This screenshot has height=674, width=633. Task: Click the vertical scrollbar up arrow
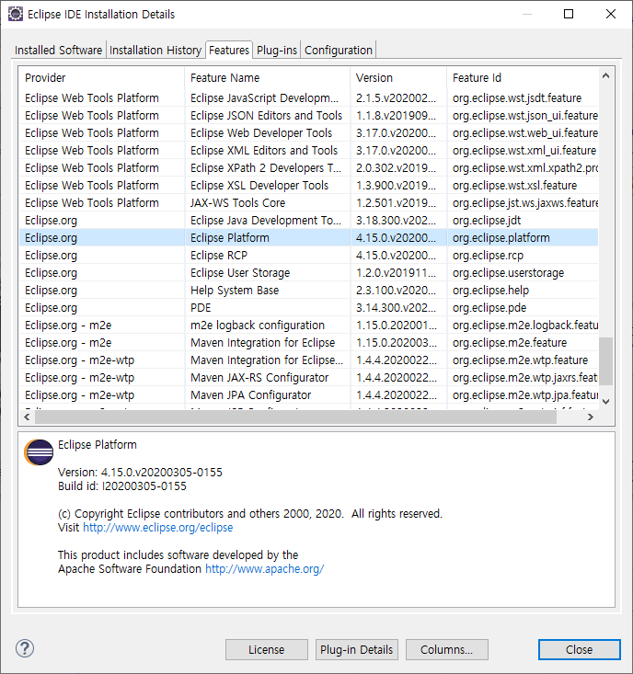click(606, 76)
